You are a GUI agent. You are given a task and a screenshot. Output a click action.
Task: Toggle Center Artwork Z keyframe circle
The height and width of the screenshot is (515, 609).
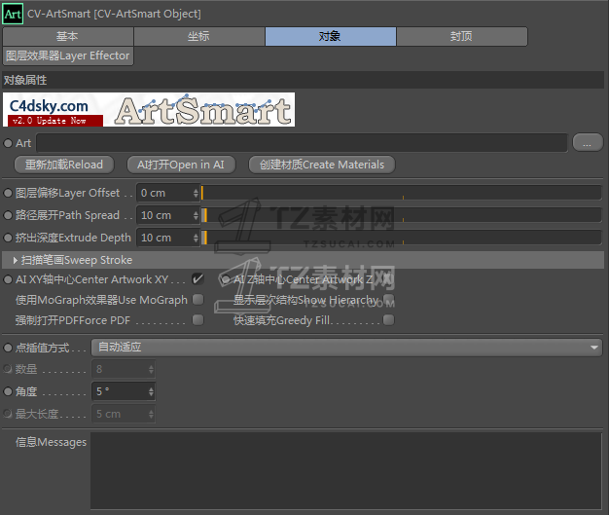(226, 279)
